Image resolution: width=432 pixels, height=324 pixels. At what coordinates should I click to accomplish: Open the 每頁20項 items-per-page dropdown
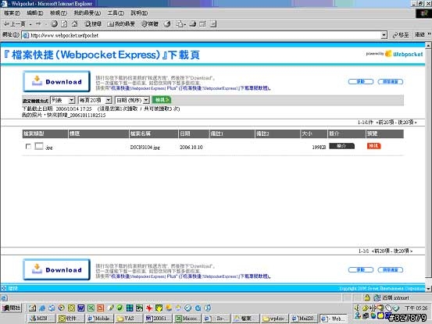(x=95, y=100)
